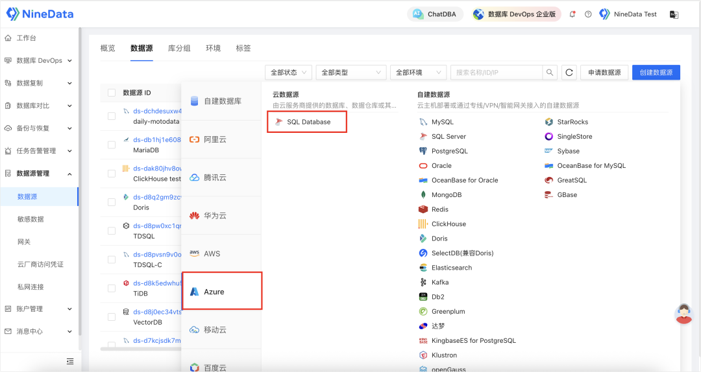This screenshot has width=701, height=372.
Task: Choose Azure SQL Database cloud source
Action: pyautogui.click(x=307, y=122)
